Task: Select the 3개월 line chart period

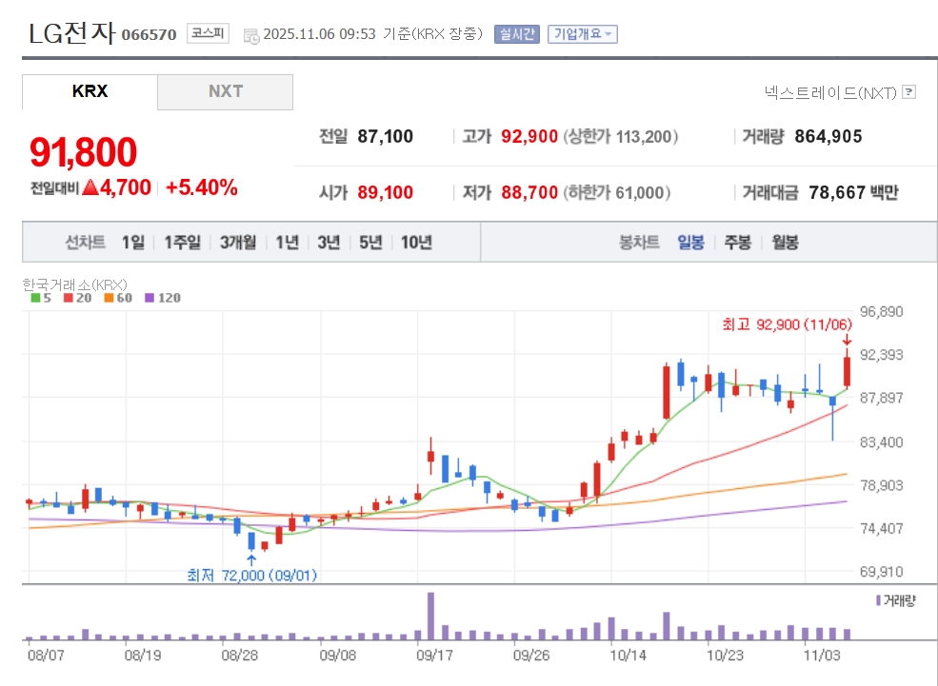Action: point(237,243)
